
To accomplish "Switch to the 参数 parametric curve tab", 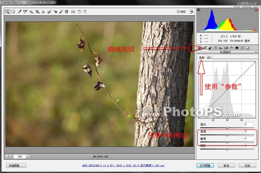I will [202, 57].
